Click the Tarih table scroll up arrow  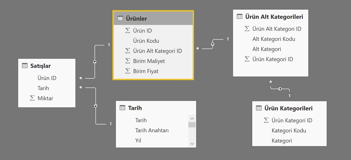(192, 119)
